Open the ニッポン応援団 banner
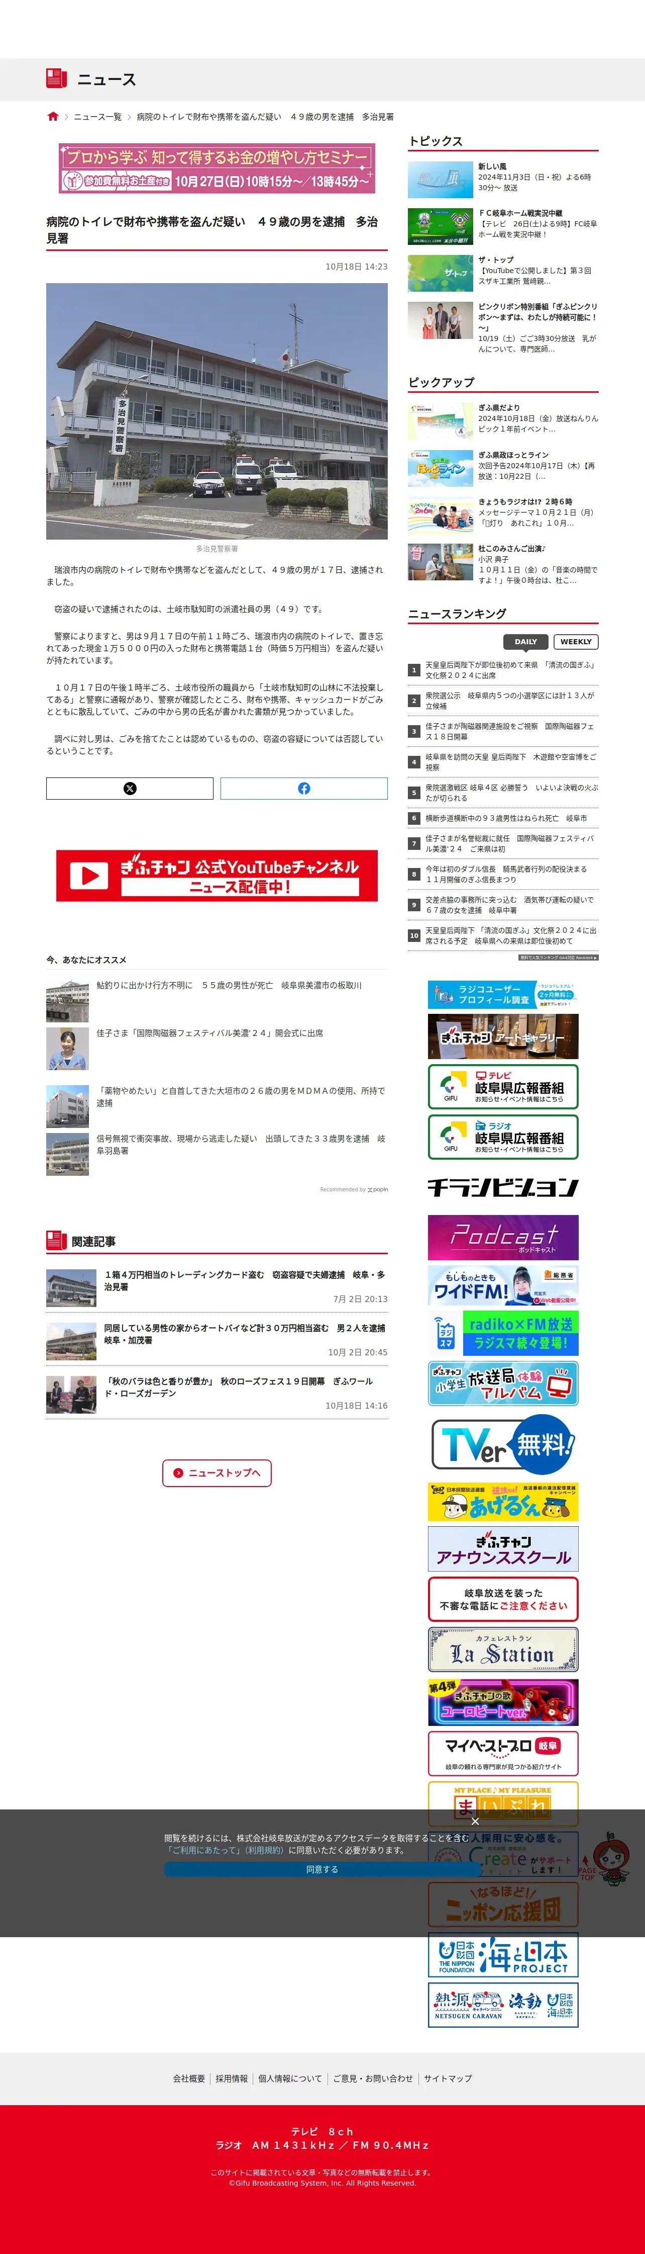 point(502,1904)
